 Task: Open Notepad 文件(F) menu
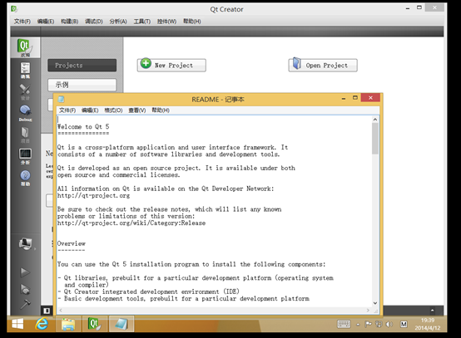(67, 110)
